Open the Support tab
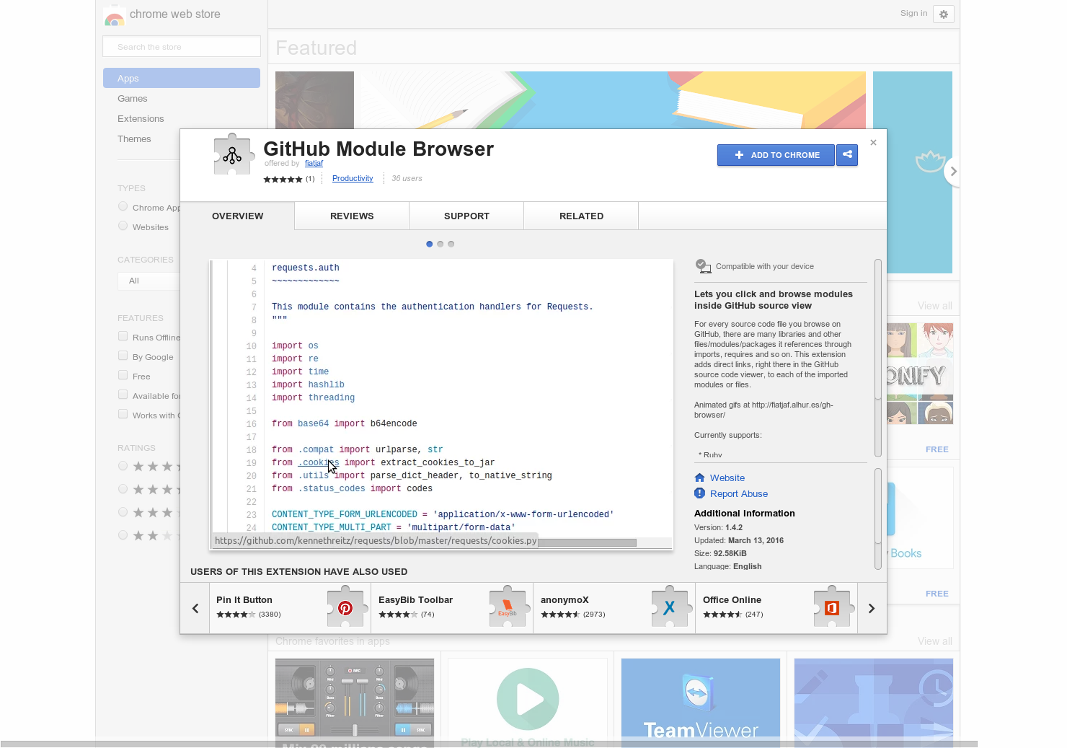The image size is (1067, 748). tap(466, 216)
